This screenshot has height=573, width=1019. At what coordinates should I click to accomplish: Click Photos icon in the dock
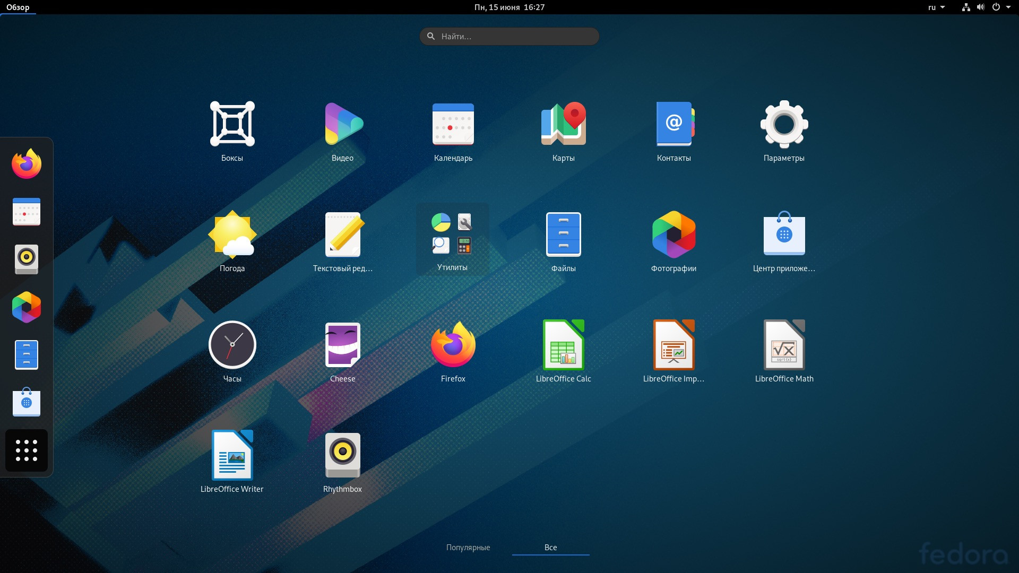[27, 307]
